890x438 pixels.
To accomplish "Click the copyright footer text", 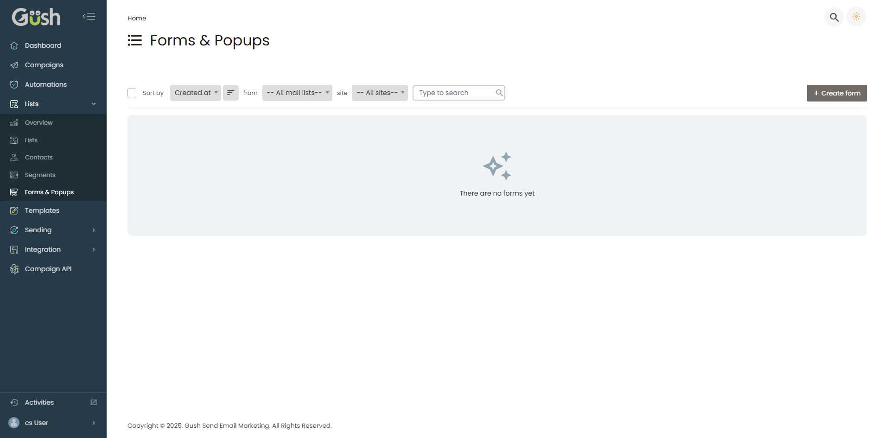I will pos(229,425).
